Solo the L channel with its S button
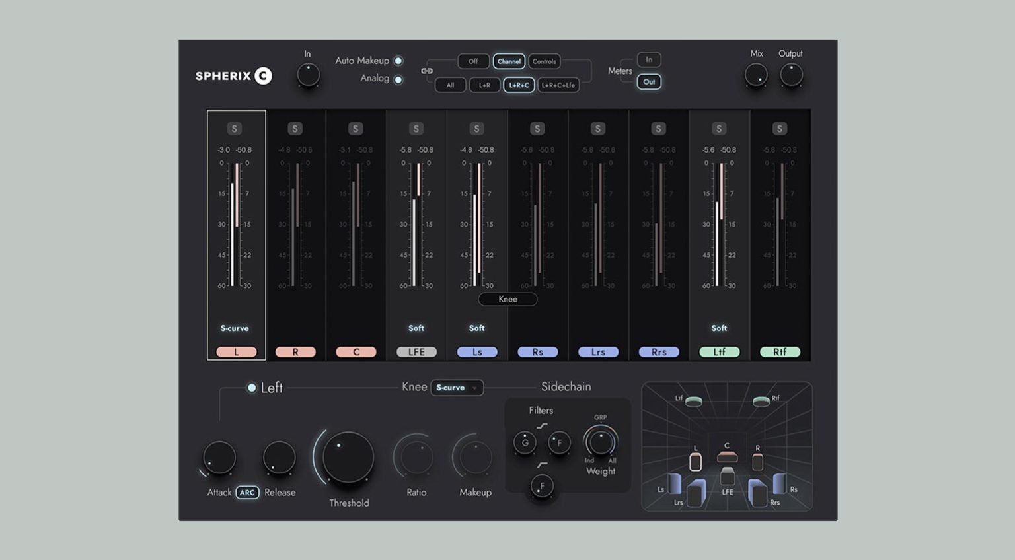Viewport: 1015px width, 560px height. coord(235,128)
